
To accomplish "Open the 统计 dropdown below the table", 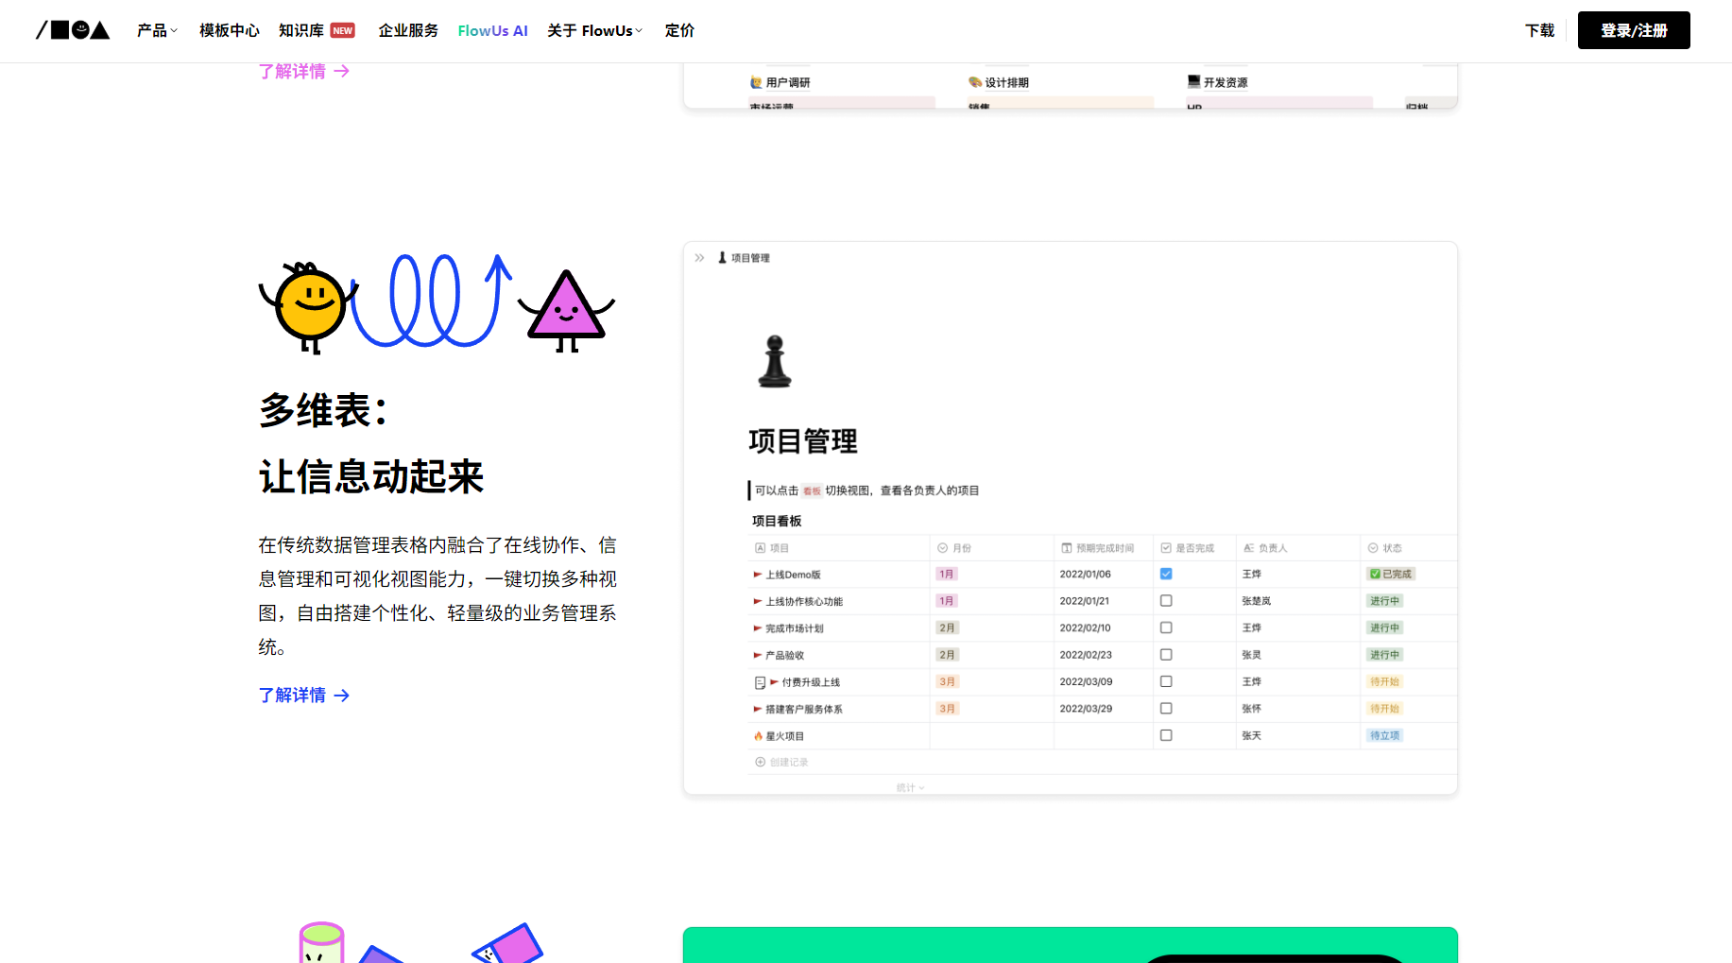I will (910, 786).
